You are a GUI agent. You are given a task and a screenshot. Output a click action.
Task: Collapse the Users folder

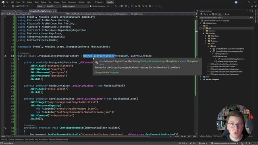point(206,43)
